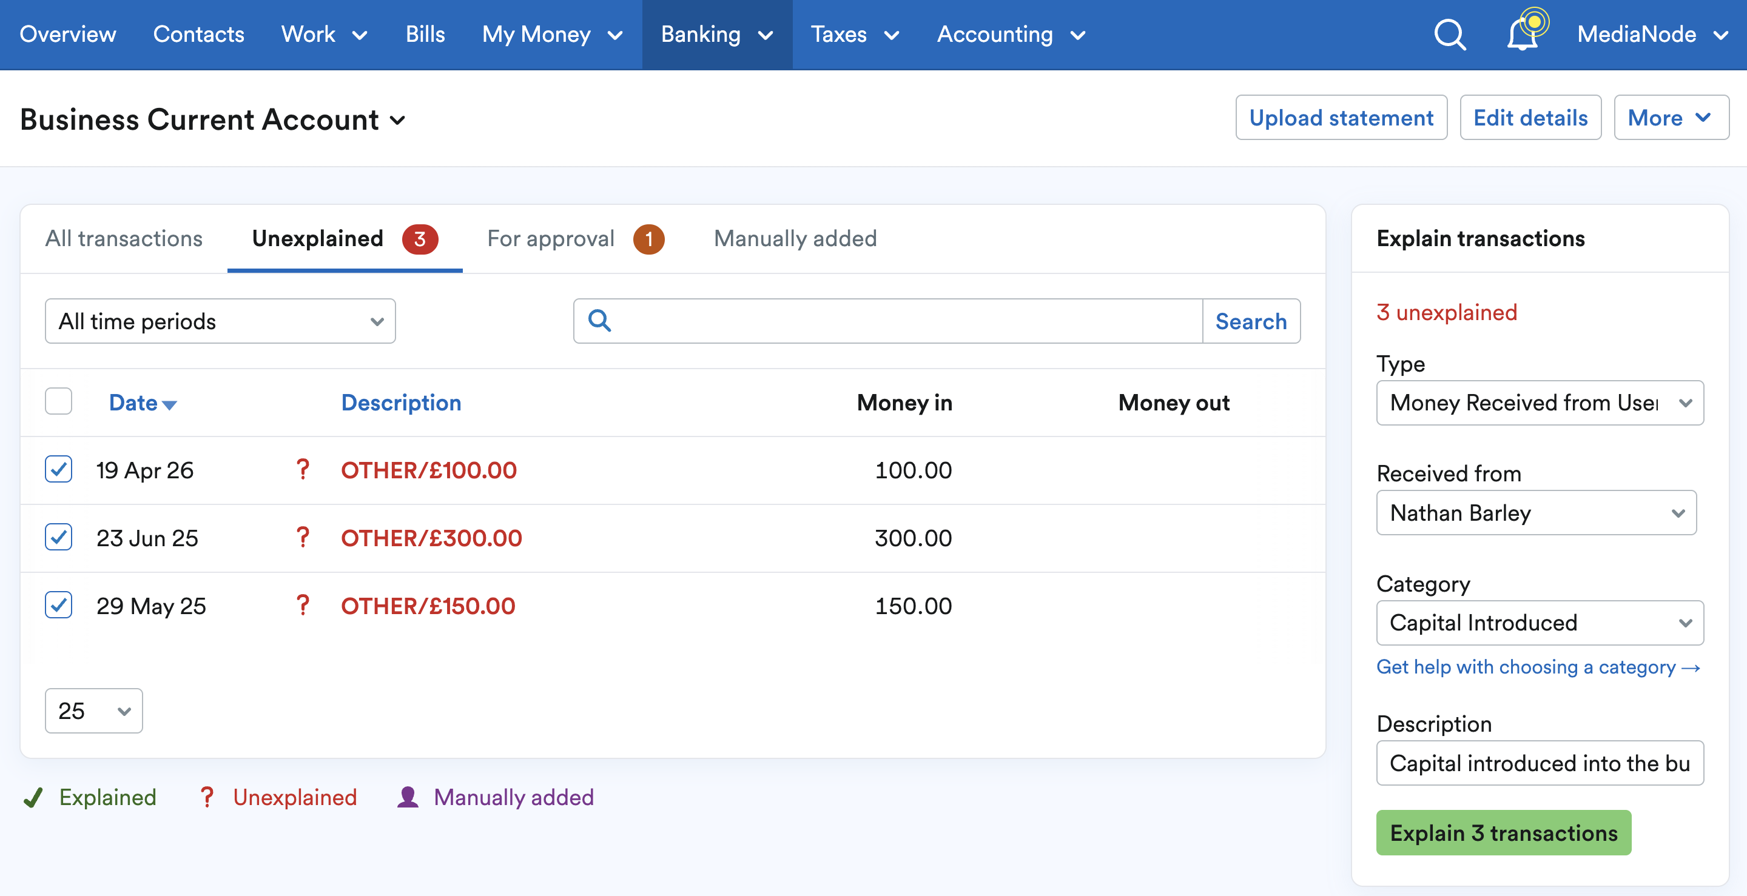The width and height of the screenshot is (1747, 896).
Task: Go to Overview
Action: [68, 35]
